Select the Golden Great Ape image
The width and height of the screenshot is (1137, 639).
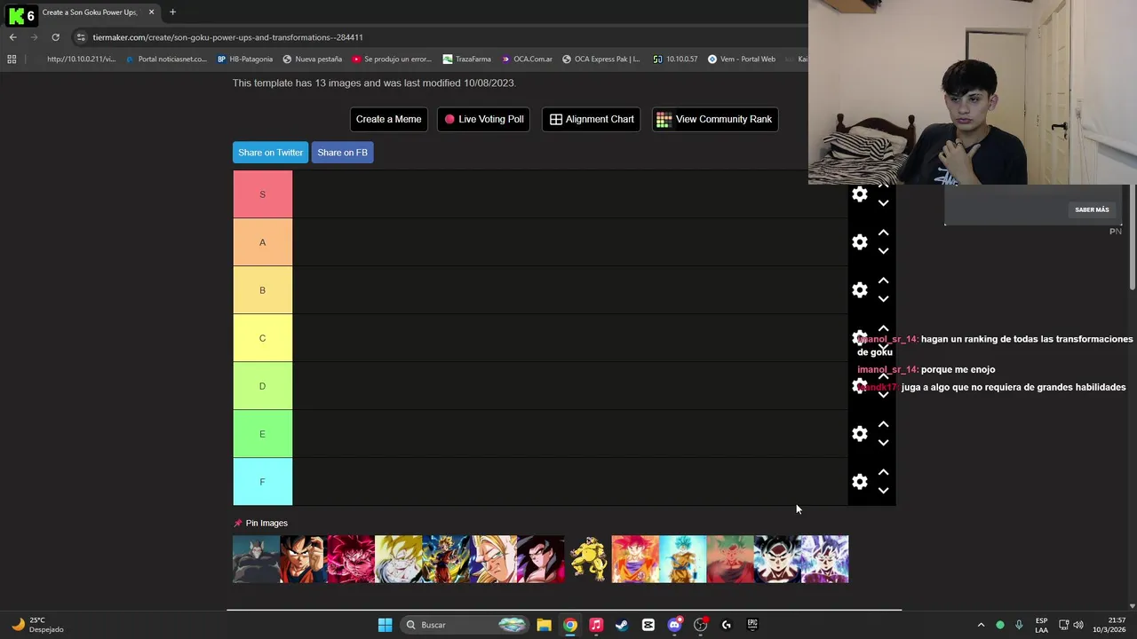point(588,559)
